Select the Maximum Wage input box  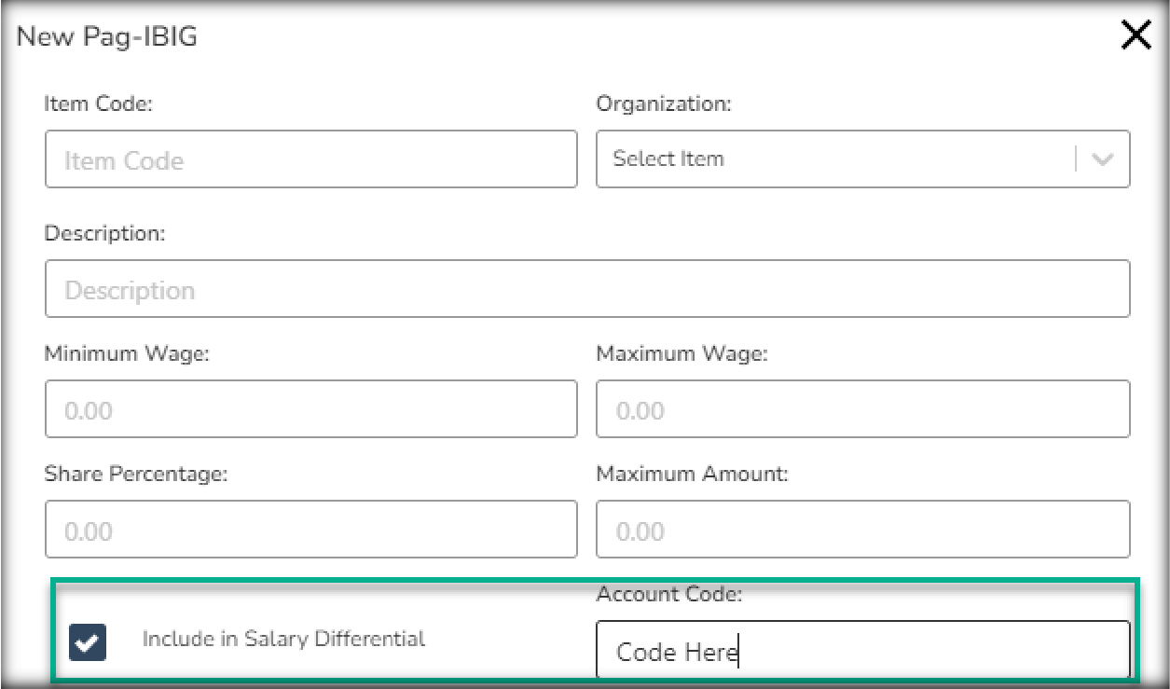click(862, 409)
